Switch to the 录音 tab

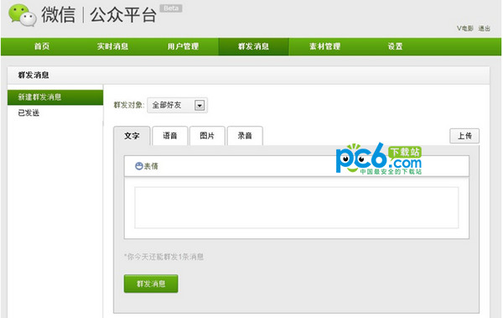click(x=245, y=136)
